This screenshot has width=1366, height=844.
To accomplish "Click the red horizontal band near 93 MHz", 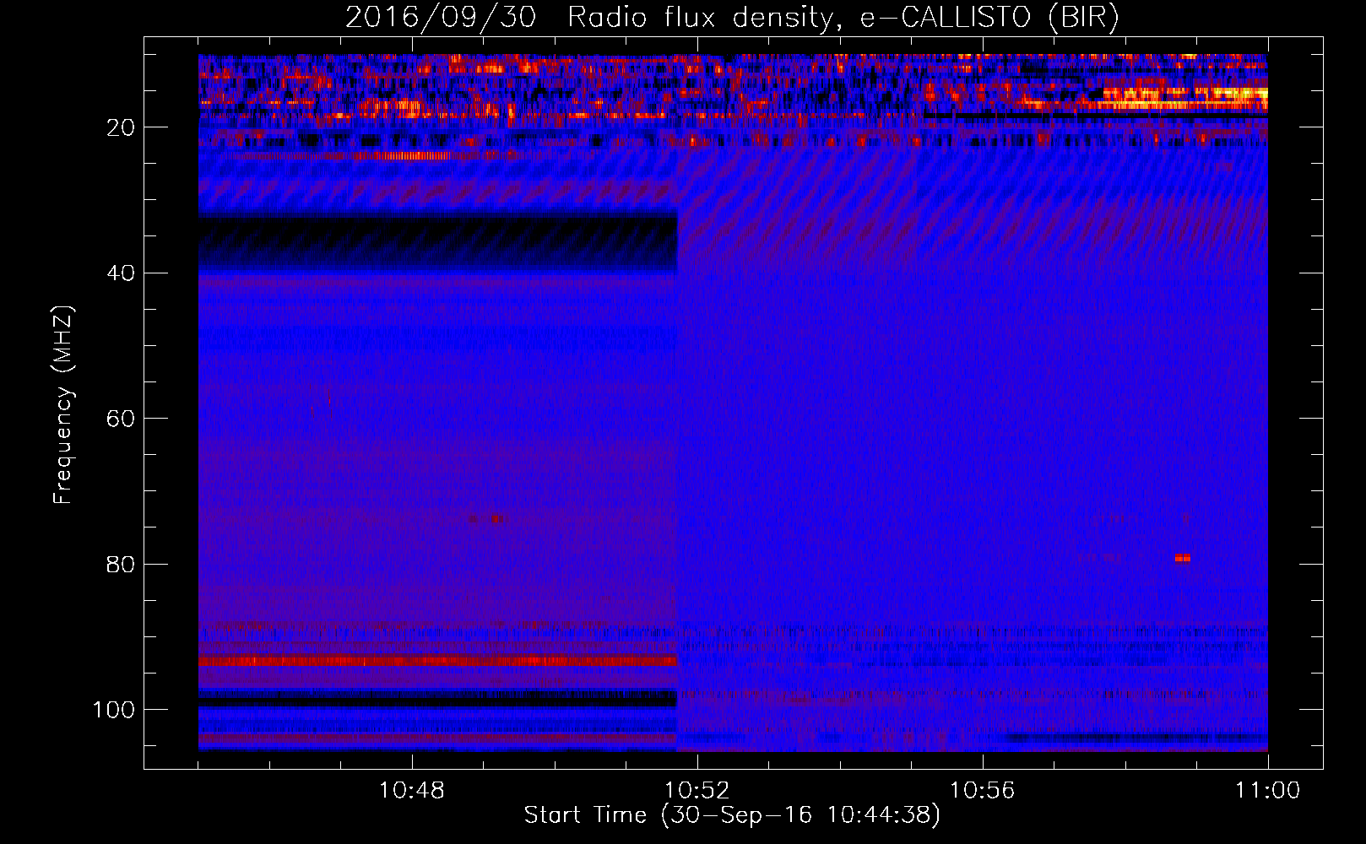I will [438, 661].
